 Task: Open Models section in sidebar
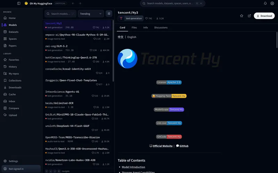tap(21, 25)
